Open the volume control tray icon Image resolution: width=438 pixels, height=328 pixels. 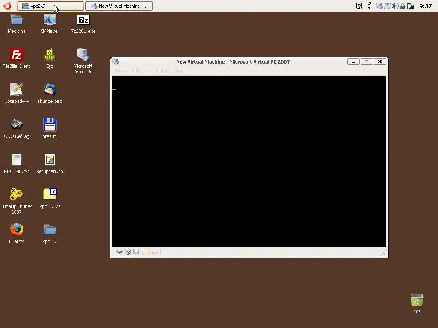point(395,6)
